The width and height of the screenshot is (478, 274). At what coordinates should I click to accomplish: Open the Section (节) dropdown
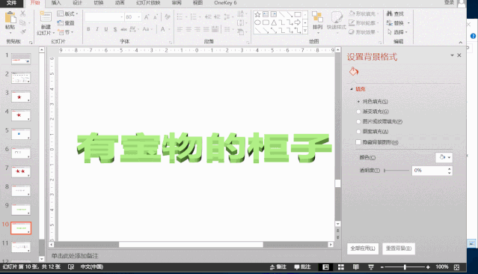pyautogui.click(x=66, y=32)
